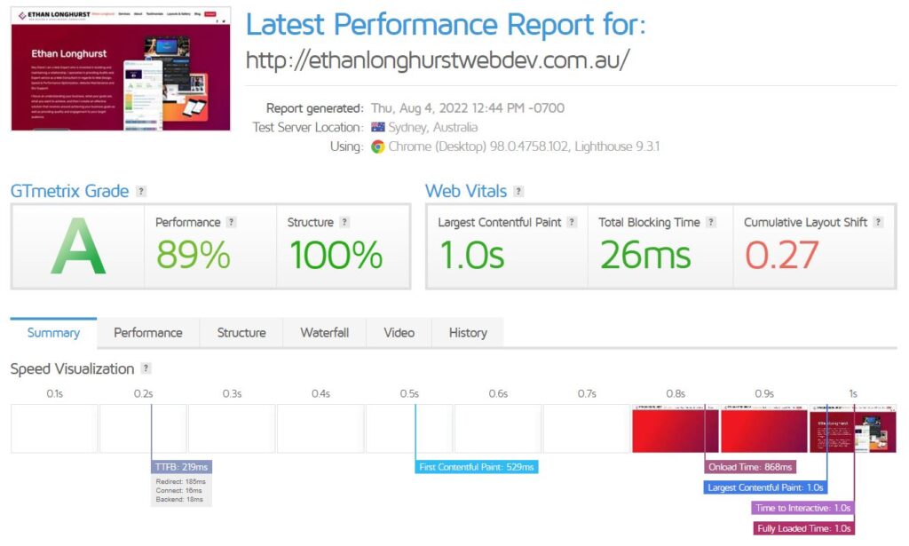
Task: Click the 100% Structure score
Action: 336,255
